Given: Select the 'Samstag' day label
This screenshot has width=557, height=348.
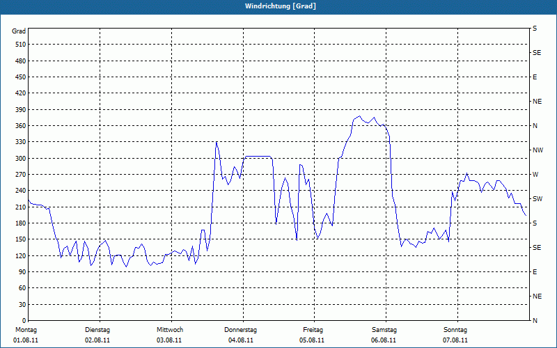Looking at the screenshot, I should tap(384, 330).
